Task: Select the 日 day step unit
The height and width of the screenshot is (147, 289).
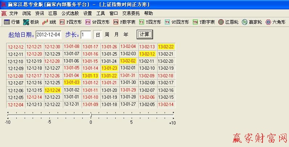Action: (98, 35)
